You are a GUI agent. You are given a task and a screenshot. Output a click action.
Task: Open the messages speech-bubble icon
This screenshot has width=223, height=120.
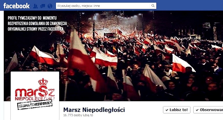43,6
